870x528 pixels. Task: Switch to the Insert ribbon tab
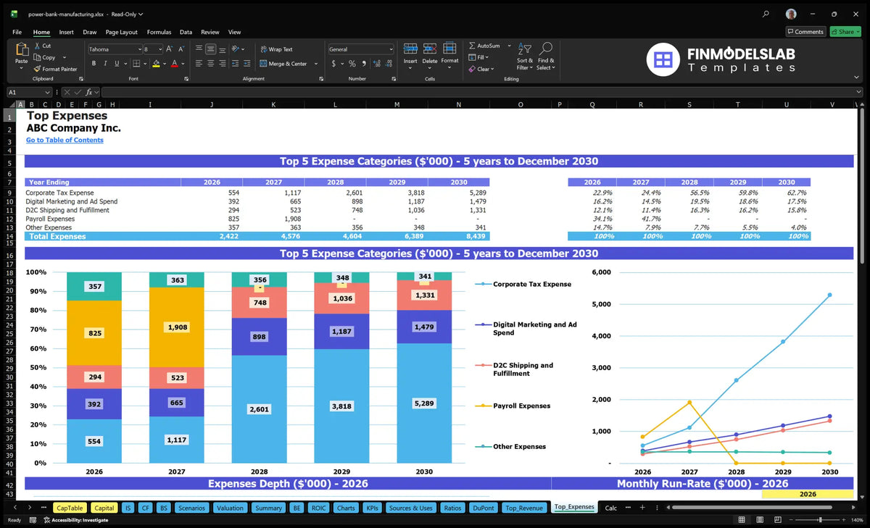(66, 32)
